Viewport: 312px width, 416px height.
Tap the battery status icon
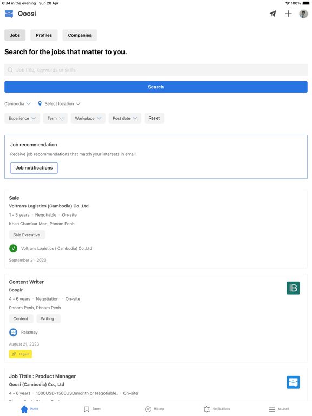306,3
